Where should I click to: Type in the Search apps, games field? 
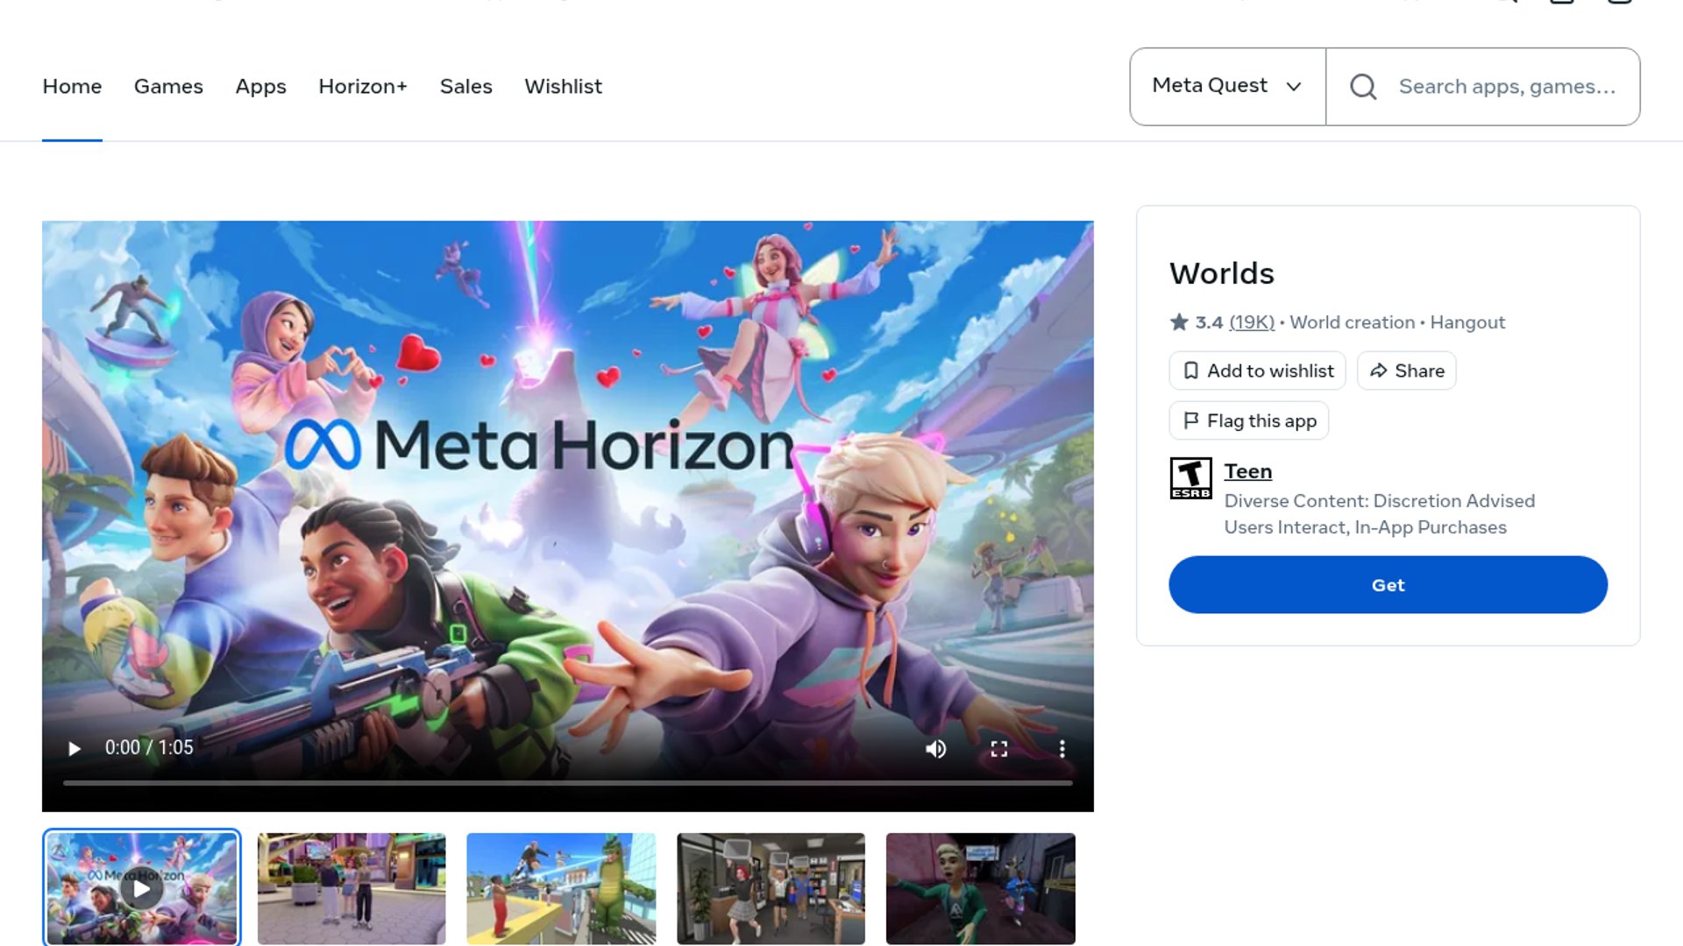click(x=1506, y=87)
